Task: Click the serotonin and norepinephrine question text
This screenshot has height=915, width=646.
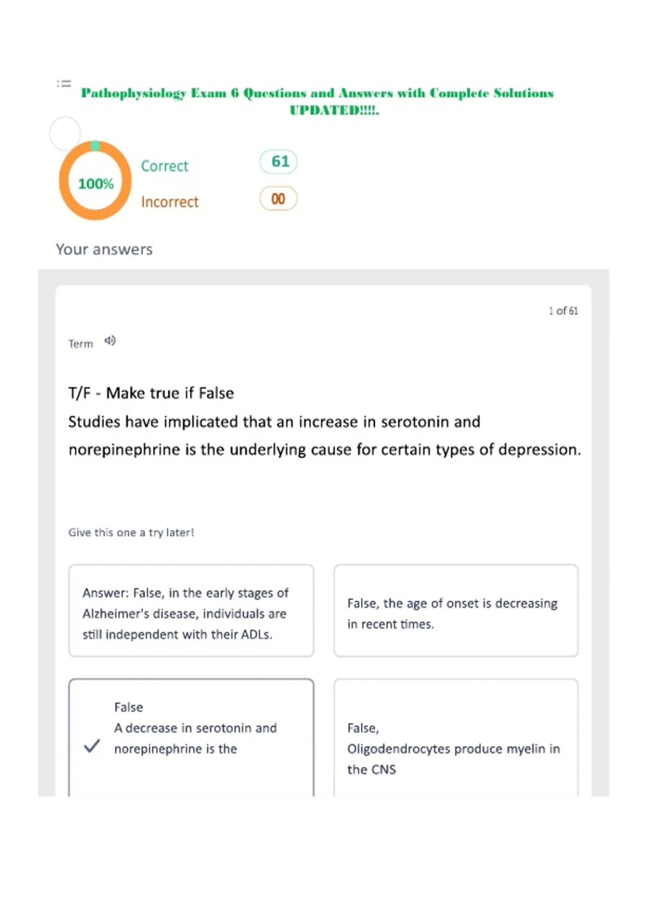Action: 325,435
